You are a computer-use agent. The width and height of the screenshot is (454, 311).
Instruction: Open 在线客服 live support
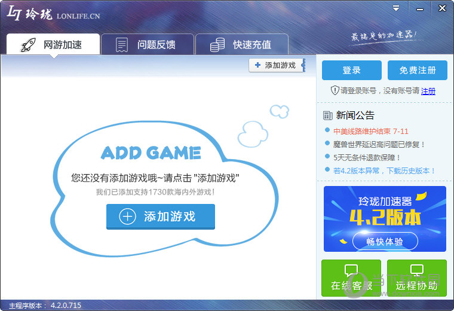[x=351, y=278]
